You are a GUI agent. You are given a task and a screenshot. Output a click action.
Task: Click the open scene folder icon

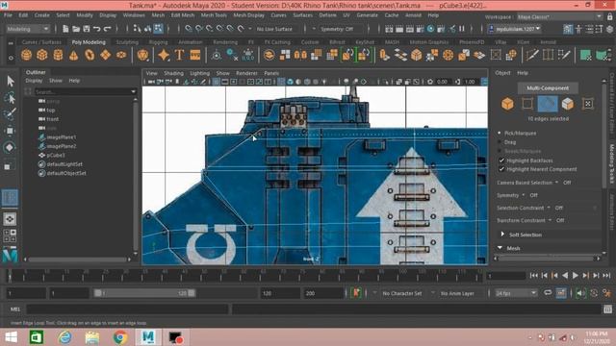pyautogui.click(x=76, y=29)
